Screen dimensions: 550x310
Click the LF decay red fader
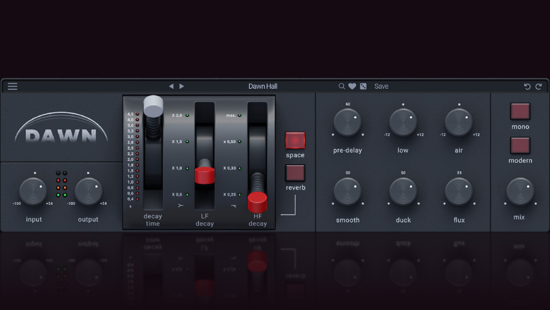coord(204,175)
